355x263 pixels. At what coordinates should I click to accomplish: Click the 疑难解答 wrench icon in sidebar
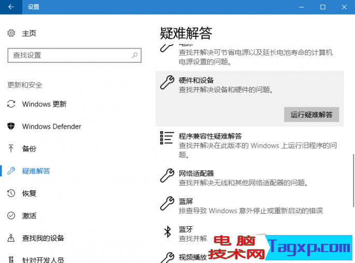(x=11, y=171)
